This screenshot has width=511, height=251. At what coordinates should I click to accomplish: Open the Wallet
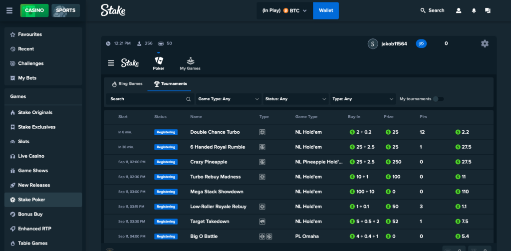(x=326, y=10)
